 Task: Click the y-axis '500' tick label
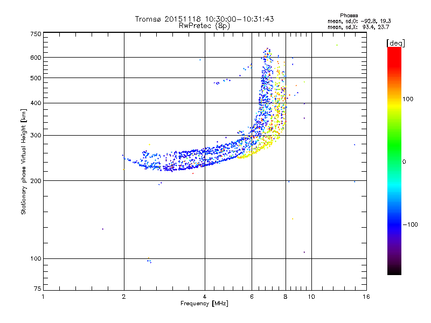click(36, 78)
